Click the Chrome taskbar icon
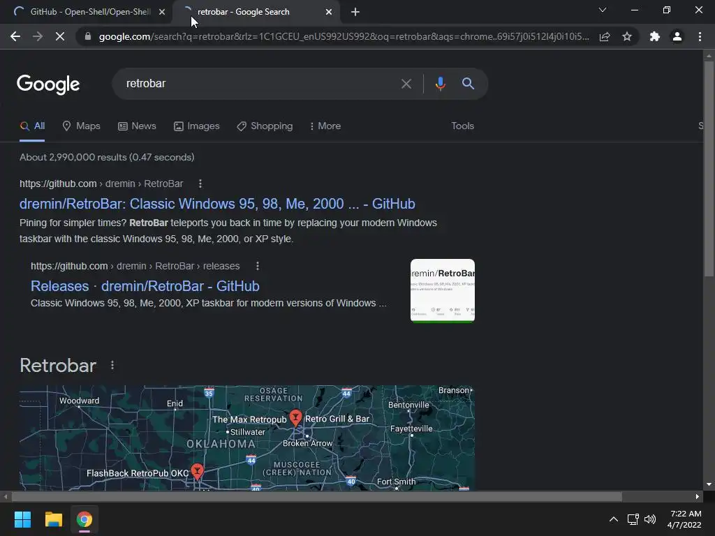The height and width of the screenshot is (536, 715). (84, 519)
